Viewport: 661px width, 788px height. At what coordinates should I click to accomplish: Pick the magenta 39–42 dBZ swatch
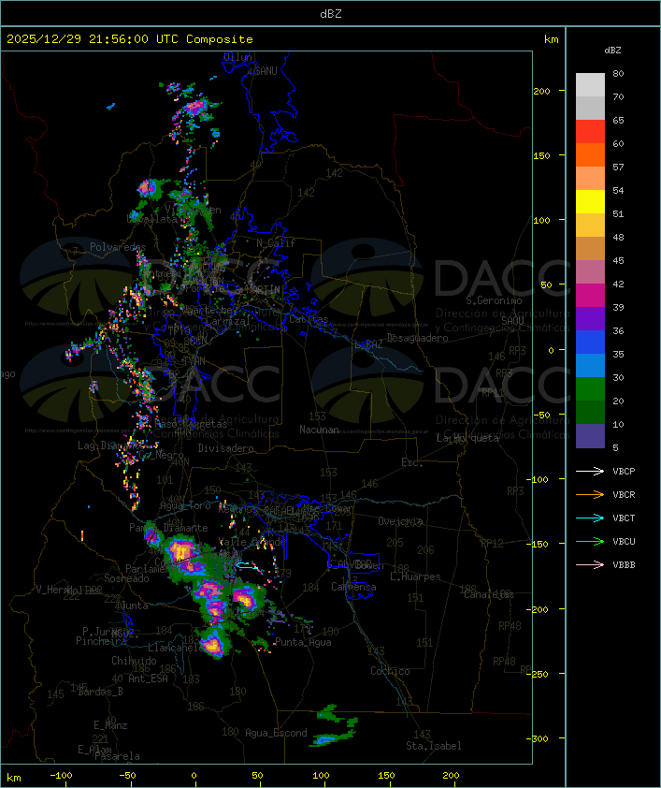click(590, 295)
